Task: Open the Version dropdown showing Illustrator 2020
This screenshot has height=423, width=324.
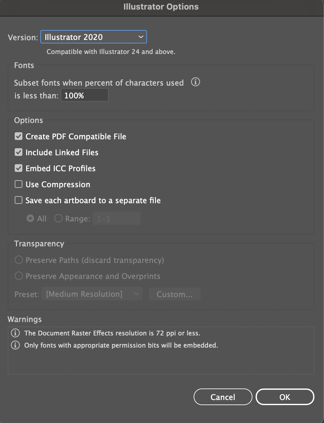Action: coord(93,37)
